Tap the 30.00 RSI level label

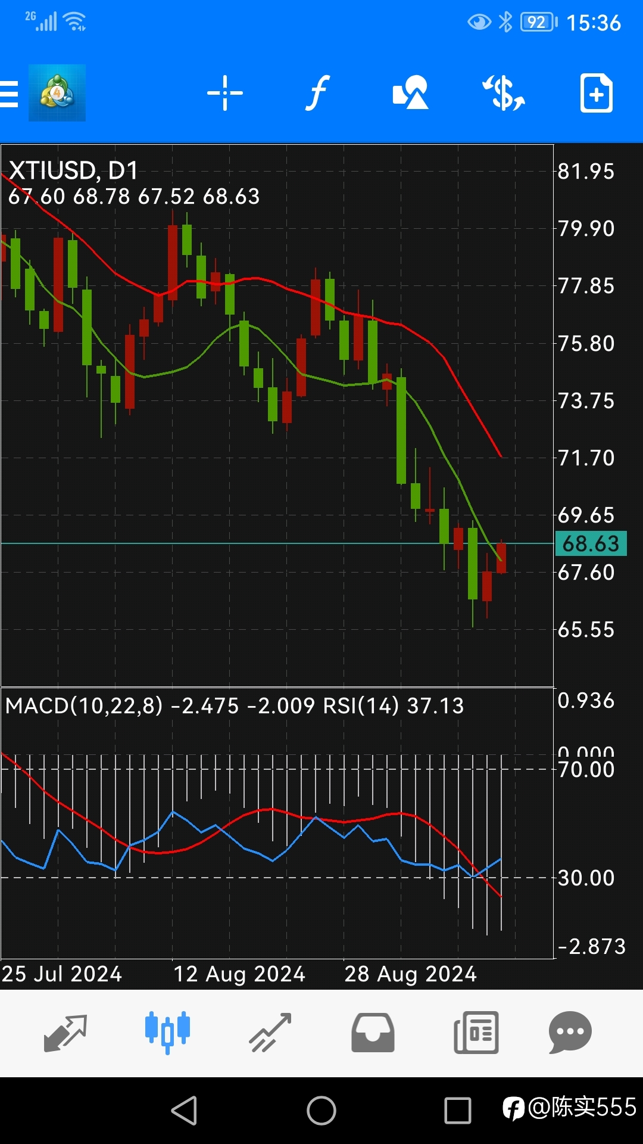click(586, 878)
